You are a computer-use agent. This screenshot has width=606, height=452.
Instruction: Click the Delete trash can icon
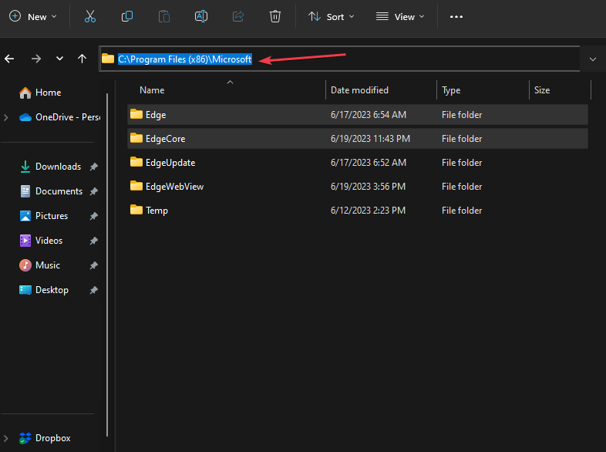(275, 17)
